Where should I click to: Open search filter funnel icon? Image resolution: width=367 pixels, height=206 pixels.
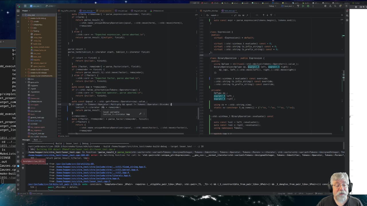[272, 15]
